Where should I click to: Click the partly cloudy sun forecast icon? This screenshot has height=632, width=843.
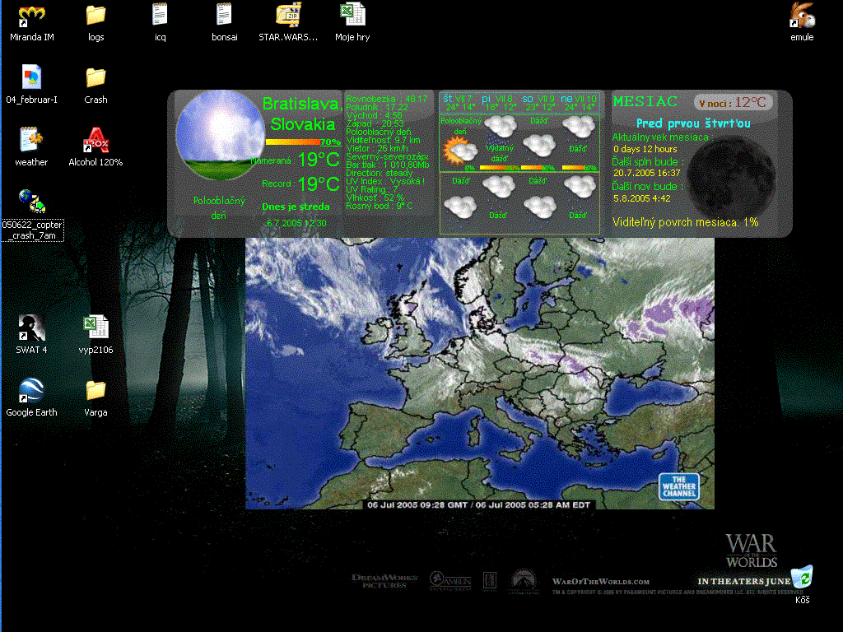coord(459,151)
